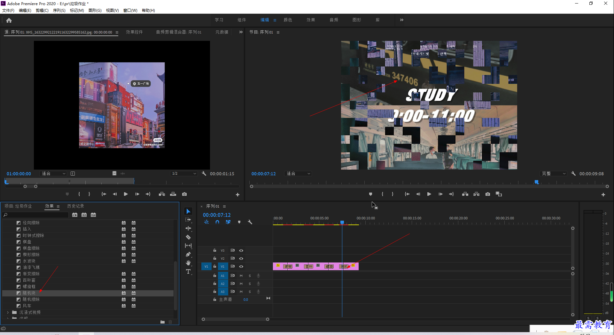Step back one frame in program monitor
614x335 pixels.
(418, 194)
